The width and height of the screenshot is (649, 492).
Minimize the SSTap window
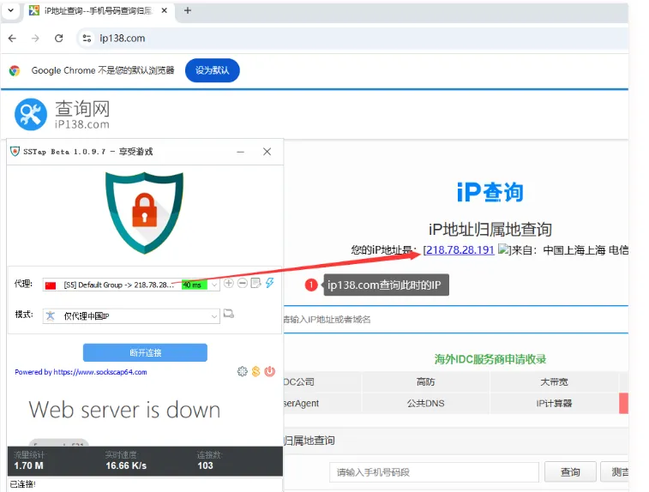coord(240,152)
